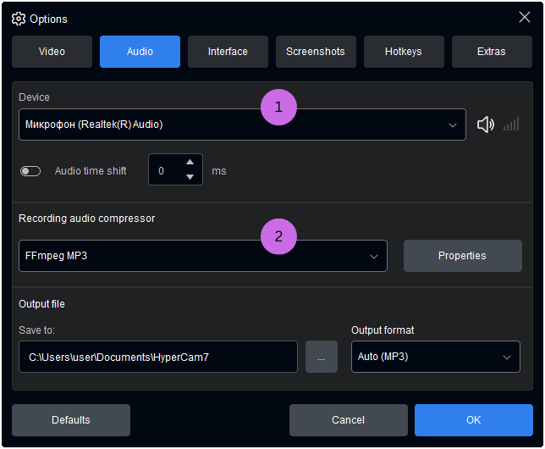Confirm settings with OK button
Image resolution: width=545 pixels, height=449 pixels.
coord(473,420)
